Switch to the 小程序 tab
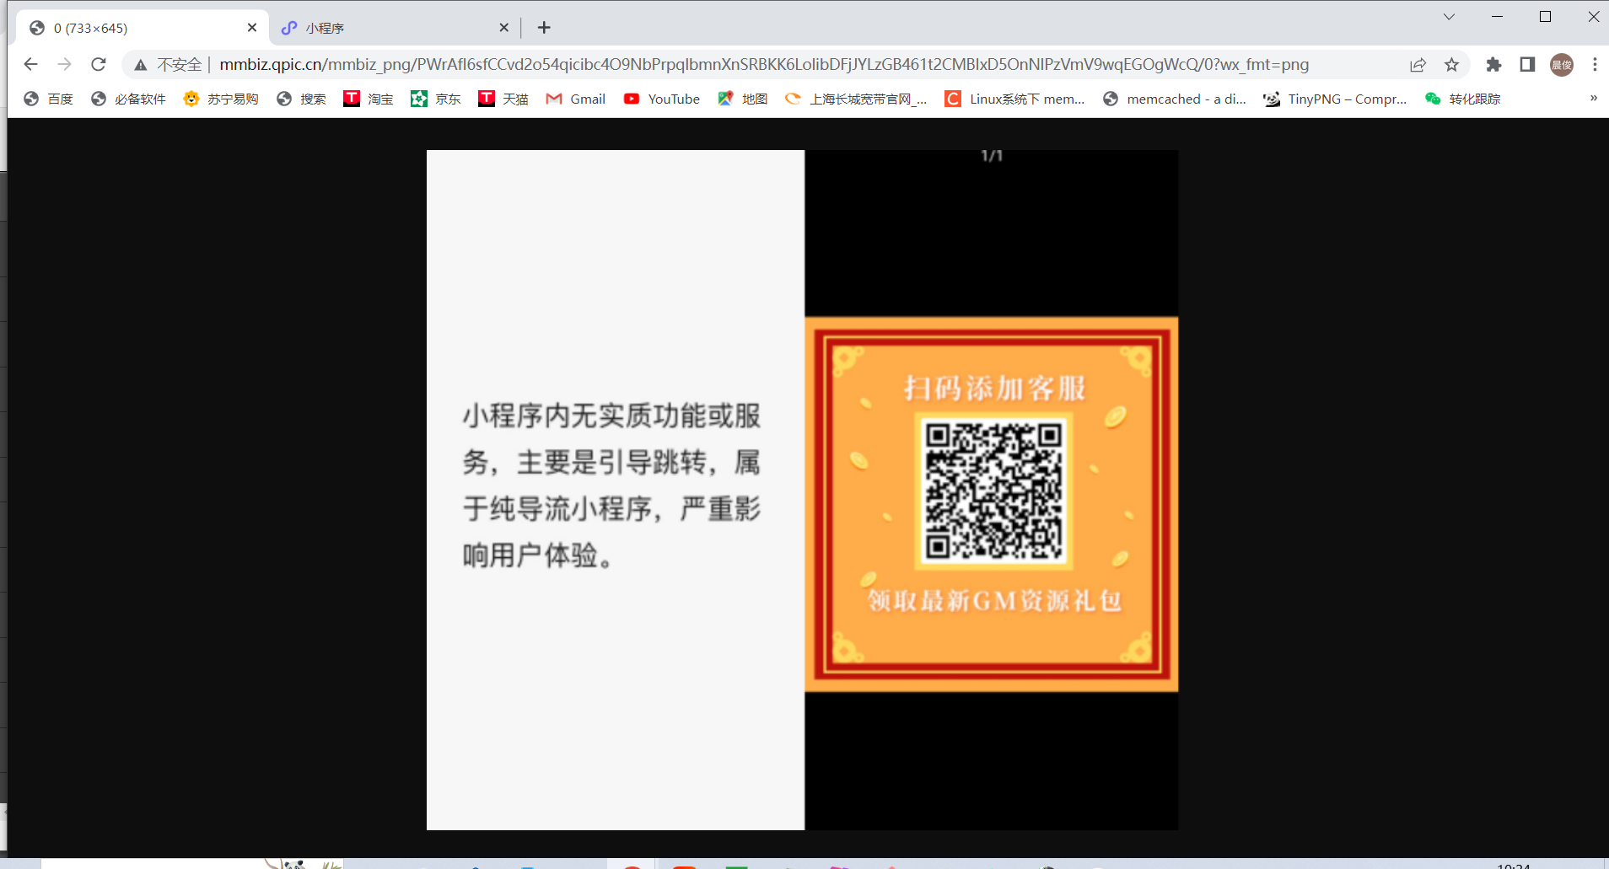This screenshot has height=869, width=1609. 396,28
